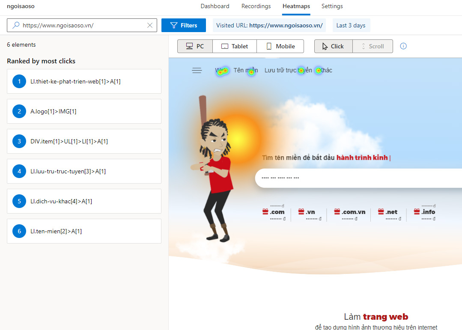Click the info circle beside heatmap modes
Image resolution: width=462 pixels, height=330 pixels.
[x=403, y=46]
